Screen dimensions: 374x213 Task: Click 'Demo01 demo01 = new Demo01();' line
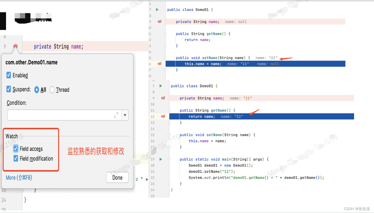tap(221, 166)
